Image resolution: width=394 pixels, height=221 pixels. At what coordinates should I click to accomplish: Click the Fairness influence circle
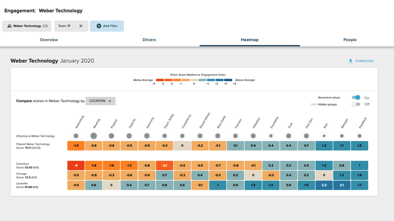(x=235, y=136)
